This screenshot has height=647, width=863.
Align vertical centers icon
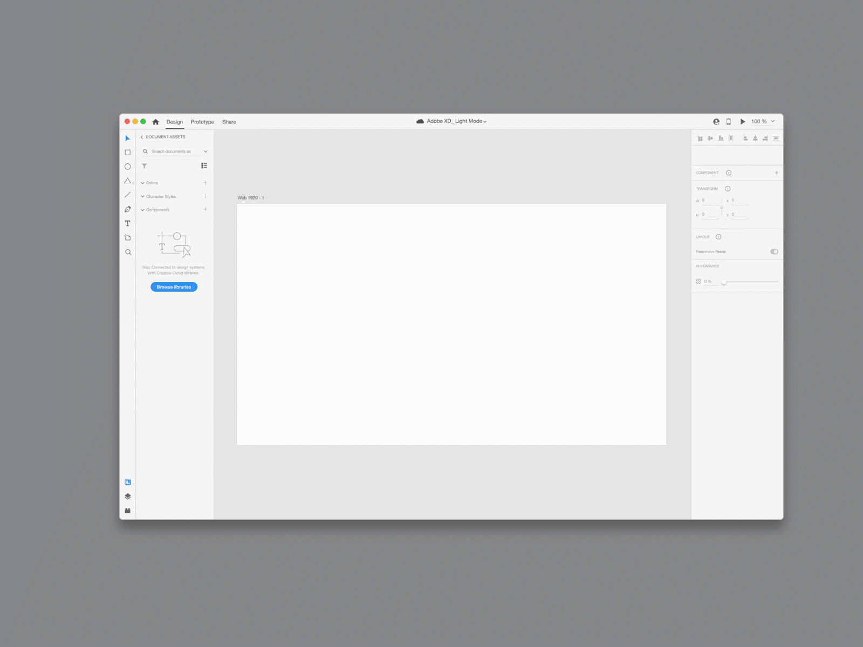(710, 139)
